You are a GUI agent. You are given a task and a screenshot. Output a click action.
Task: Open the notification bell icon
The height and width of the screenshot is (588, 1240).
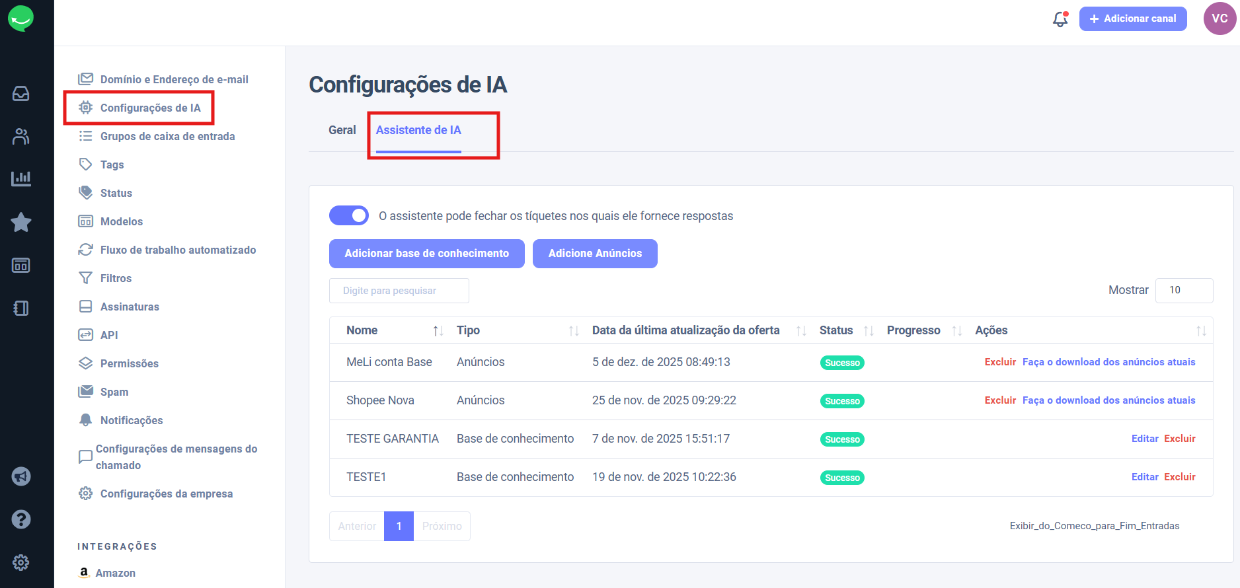(1060, 19)
